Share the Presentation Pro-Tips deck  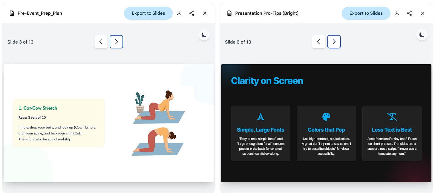(x=410, y=13)
